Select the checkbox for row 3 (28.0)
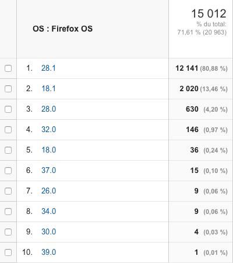Viewport: 233px width, 263px height. click(8, 109)
